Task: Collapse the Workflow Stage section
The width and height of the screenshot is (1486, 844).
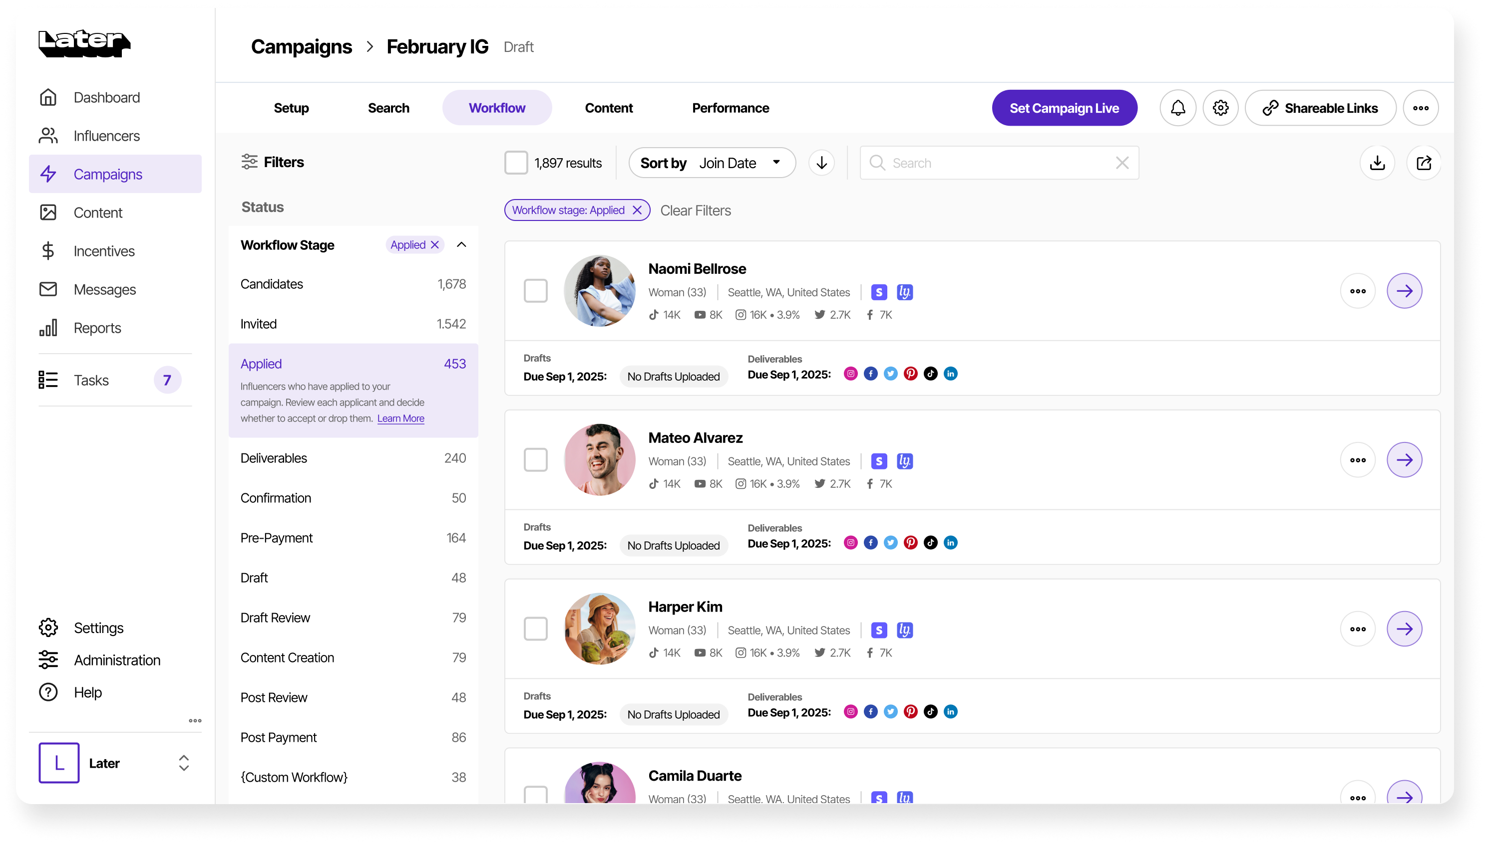Action: (461, 244)
